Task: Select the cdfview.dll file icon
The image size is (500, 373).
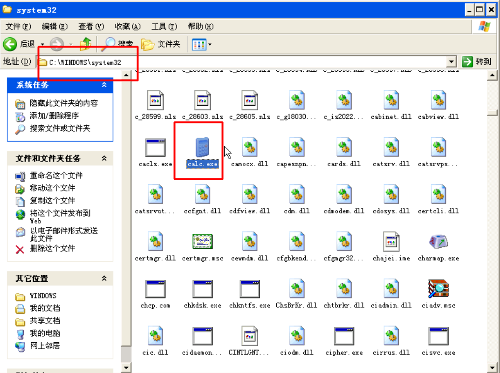Action: (250, 194)
